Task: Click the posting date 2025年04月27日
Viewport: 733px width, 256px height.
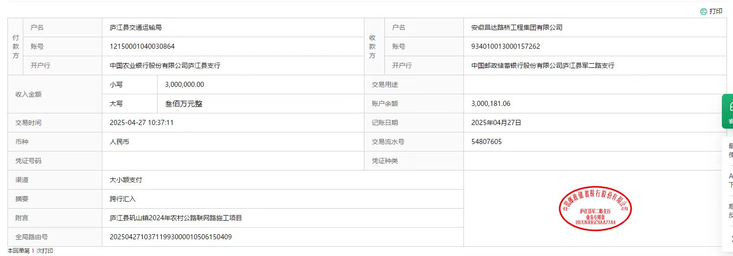Action: click(496, 123)
